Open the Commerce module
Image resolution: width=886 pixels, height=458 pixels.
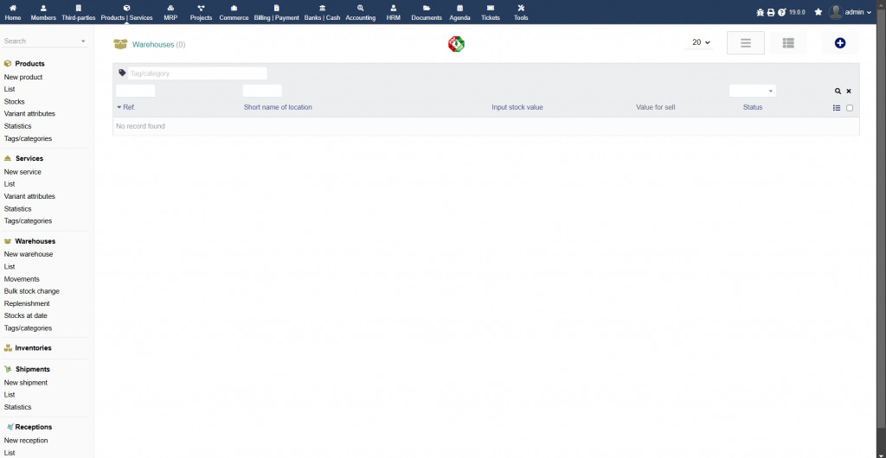[x=234, y=12]
